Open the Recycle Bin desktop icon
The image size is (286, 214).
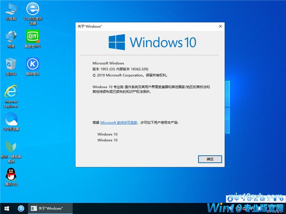(x=11, y=65)
